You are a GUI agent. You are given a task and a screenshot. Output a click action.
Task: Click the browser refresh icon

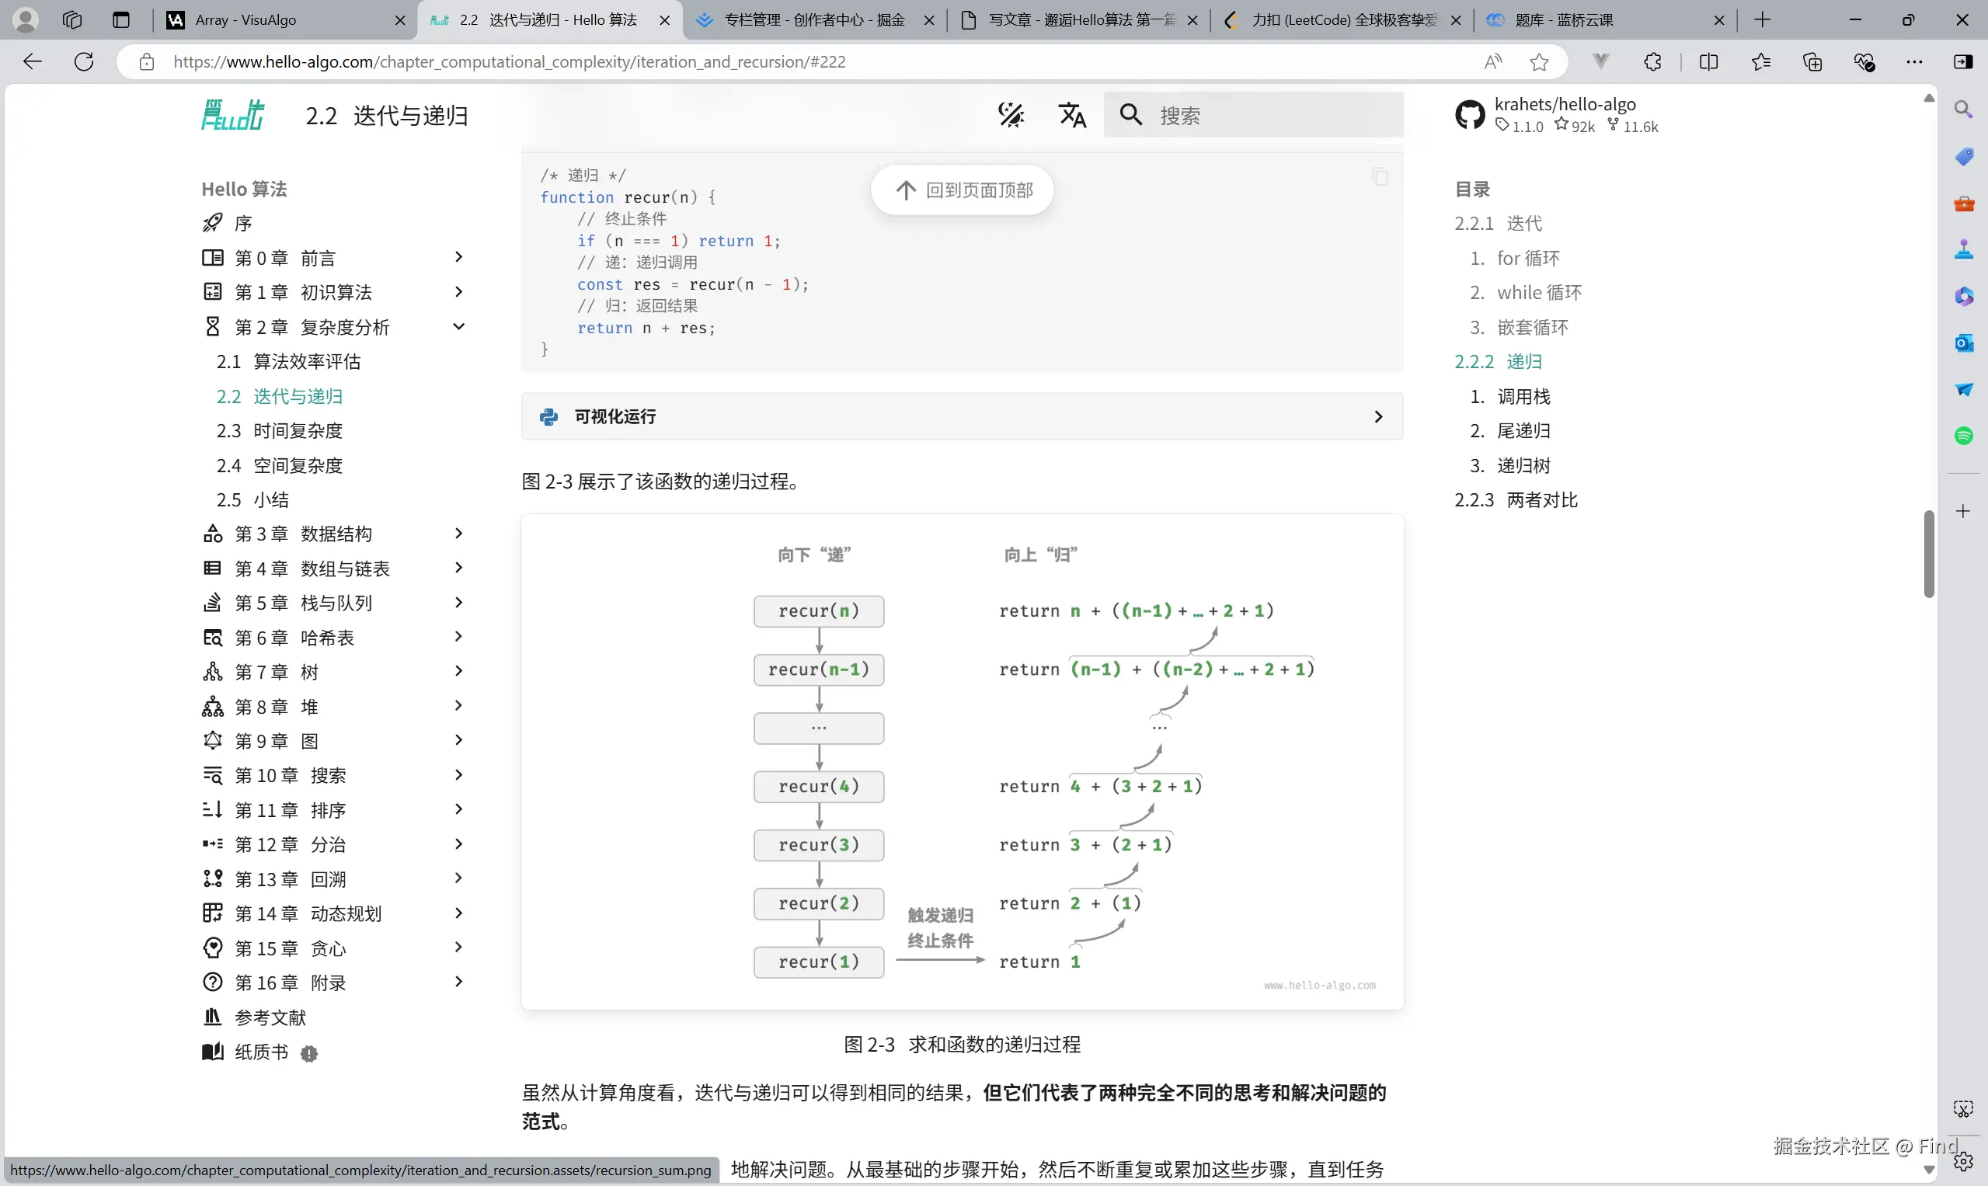(84, 61)
